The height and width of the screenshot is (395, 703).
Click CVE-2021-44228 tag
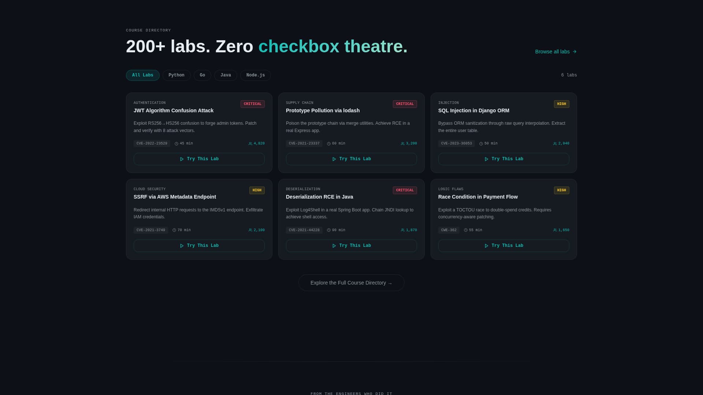[304, 230]
